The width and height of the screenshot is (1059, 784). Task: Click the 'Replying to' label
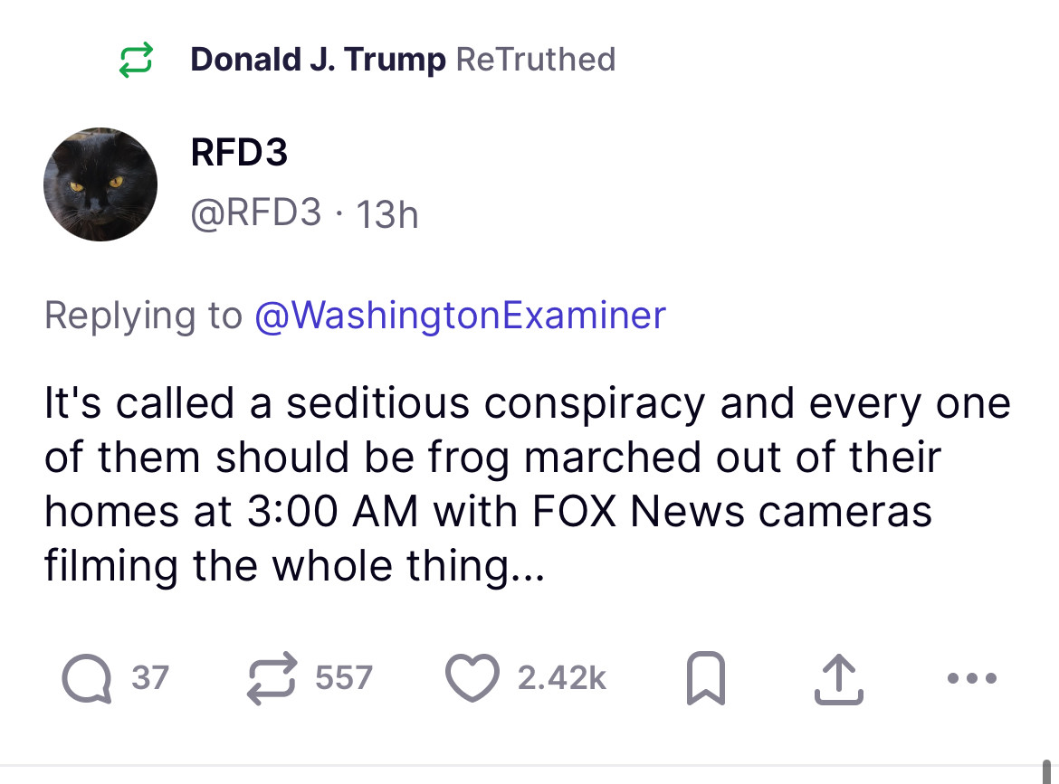click(143, 315)
